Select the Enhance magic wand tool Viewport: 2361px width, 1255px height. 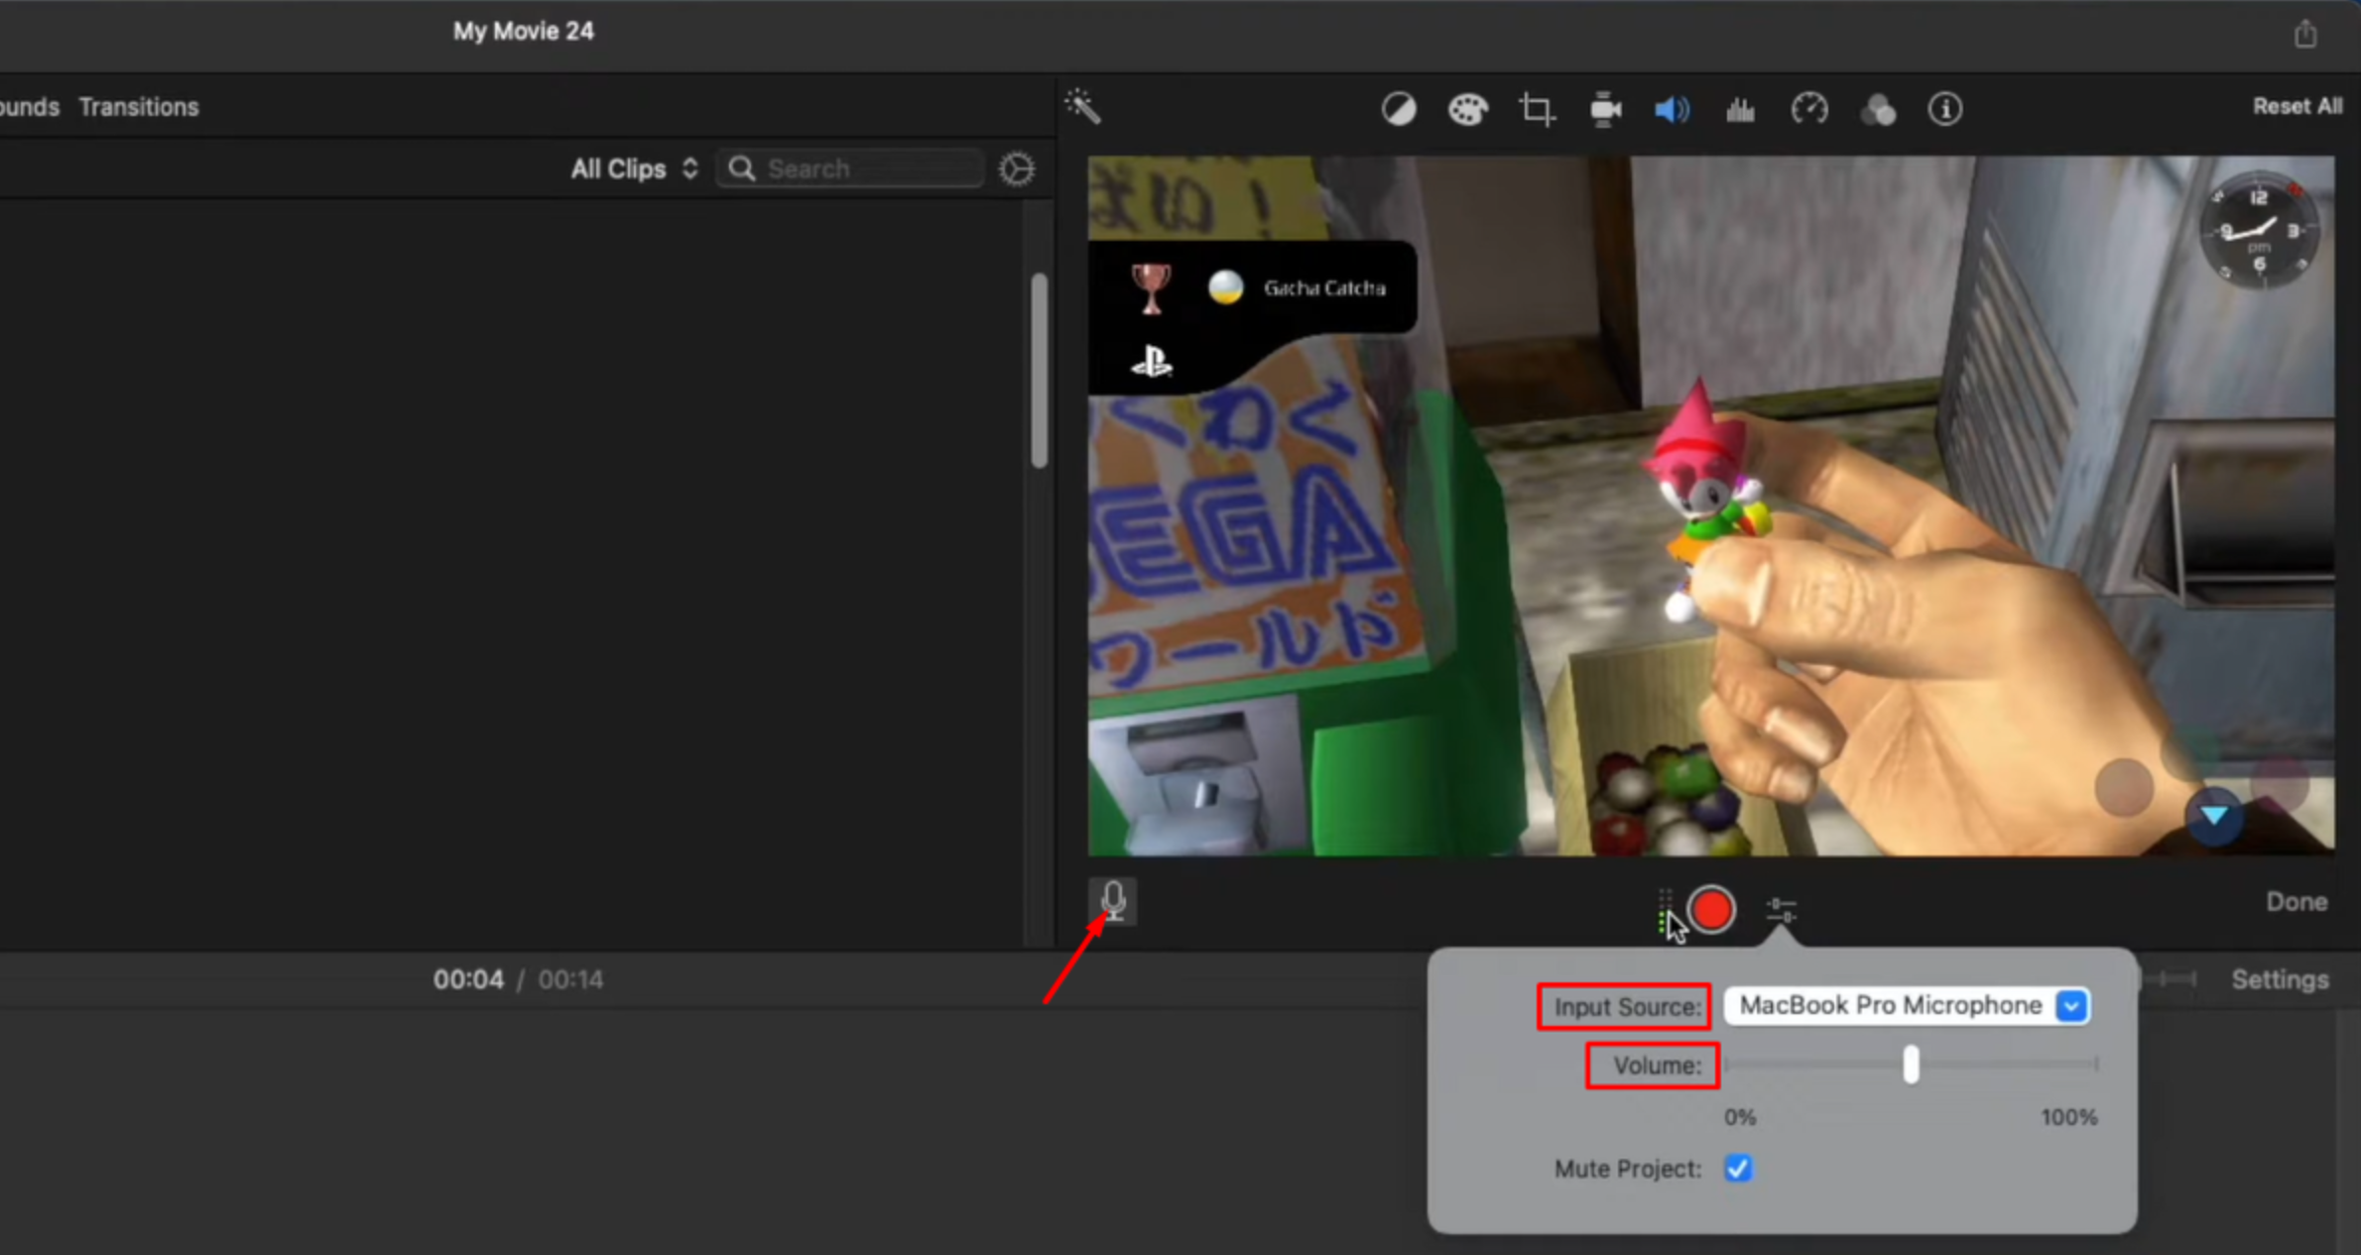click(x=1082, y=107)
